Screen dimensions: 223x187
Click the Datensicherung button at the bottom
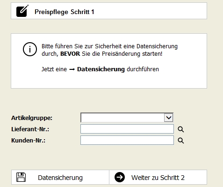point(60,177)
